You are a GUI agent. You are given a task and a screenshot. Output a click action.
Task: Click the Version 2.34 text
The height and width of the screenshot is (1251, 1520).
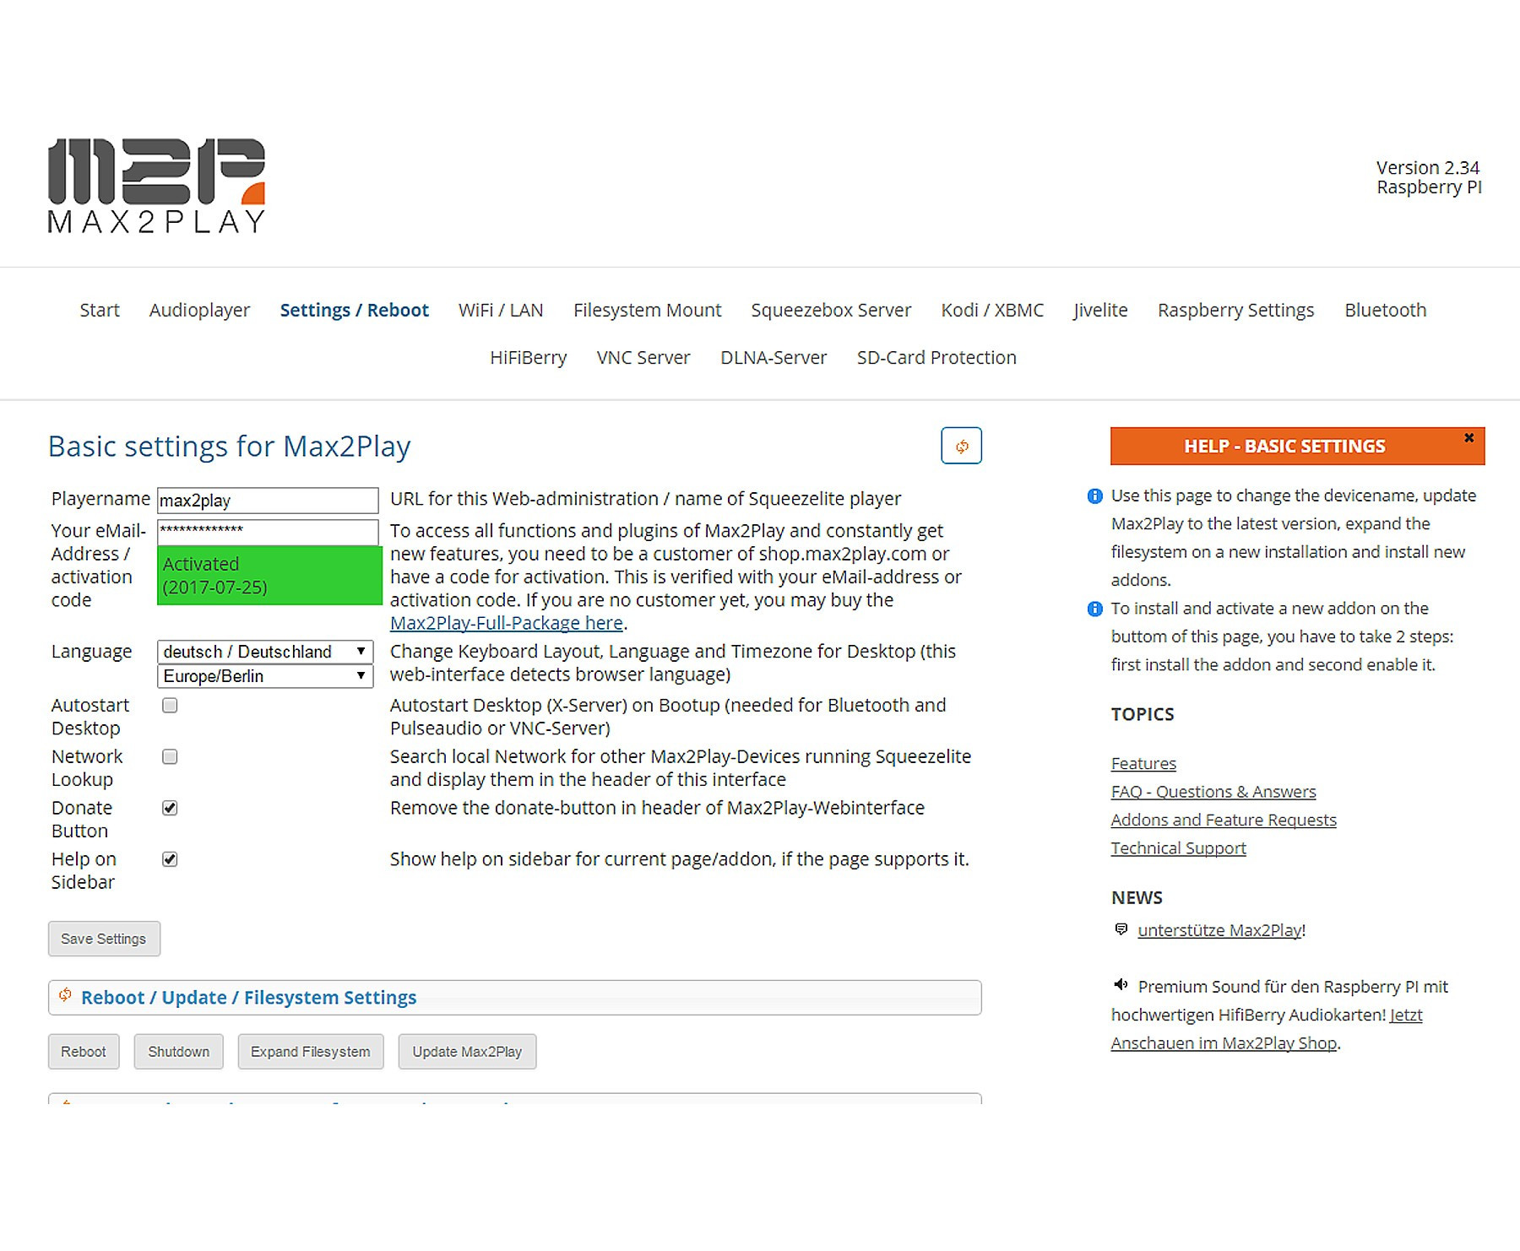click(1427, 167)
